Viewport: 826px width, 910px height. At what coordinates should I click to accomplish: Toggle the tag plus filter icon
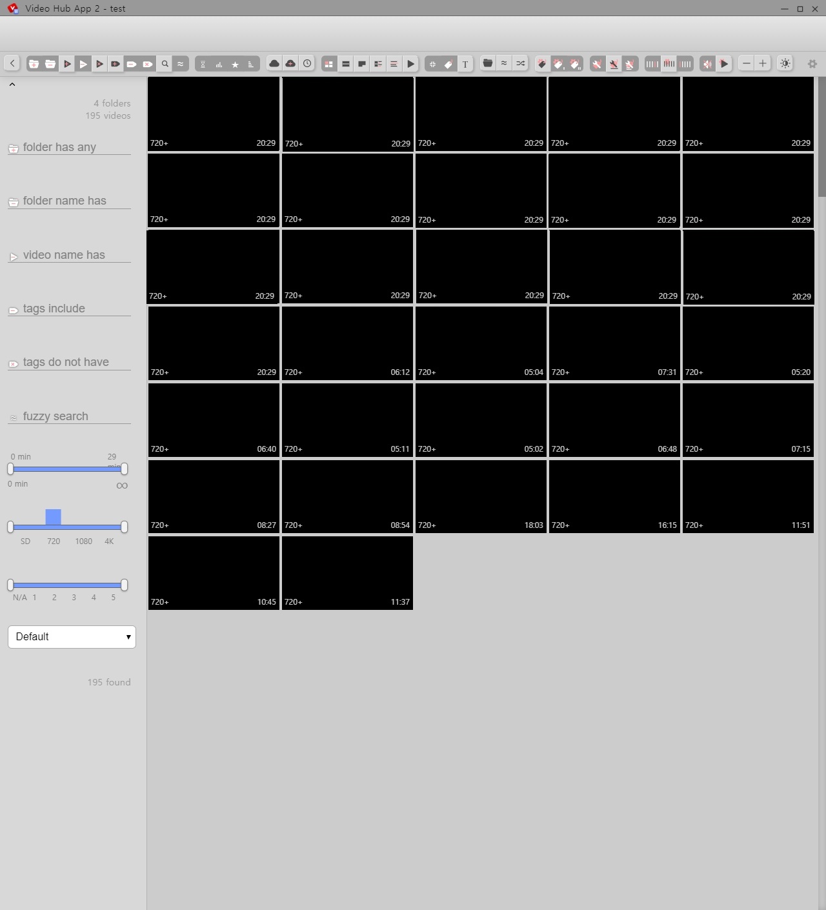(115, 64)
